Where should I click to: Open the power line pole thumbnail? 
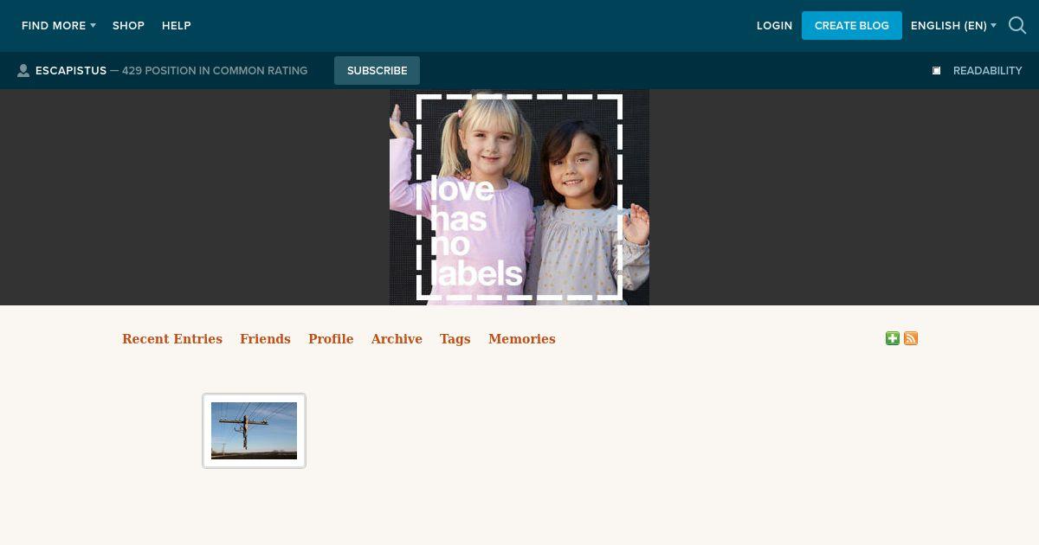pos(254,431)
